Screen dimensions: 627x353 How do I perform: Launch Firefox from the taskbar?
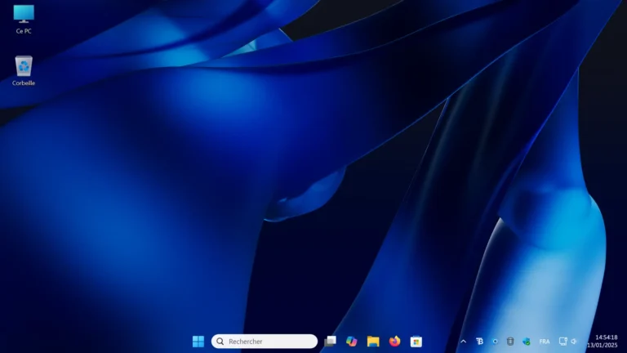click(x=395, y=342)
